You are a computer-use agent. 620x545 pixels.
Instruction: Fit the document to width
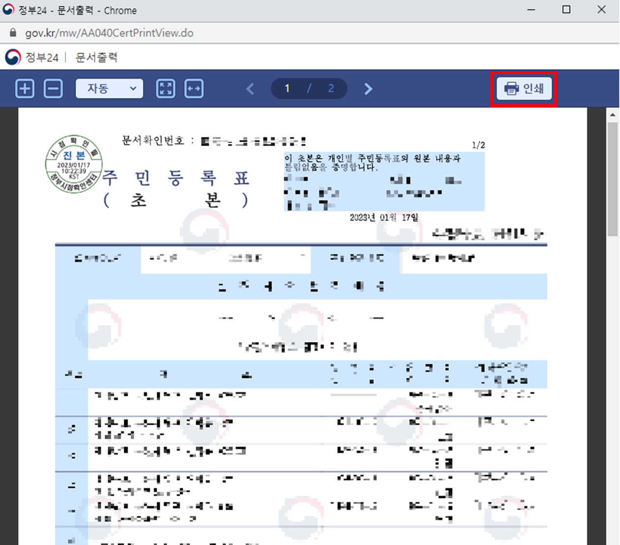(194, 89)
